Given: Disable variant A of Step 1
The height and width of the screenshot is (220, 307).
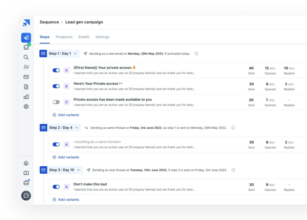Looking at the screenshot, I should (x=56, y=70).
